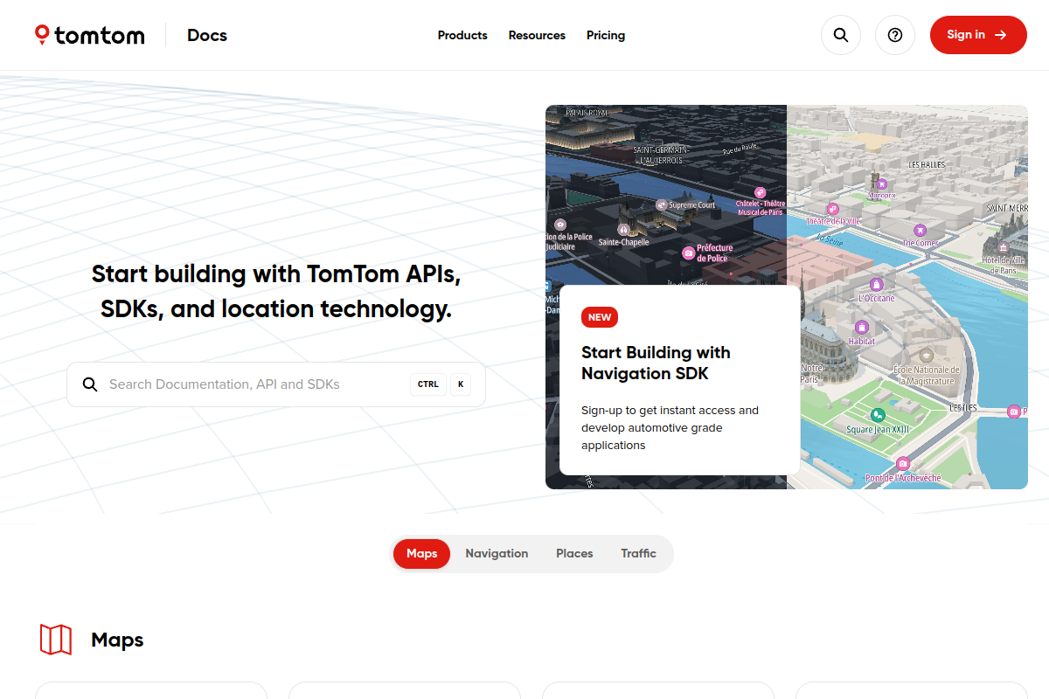Click the Habitat shop marker on map

coord(861,328)
